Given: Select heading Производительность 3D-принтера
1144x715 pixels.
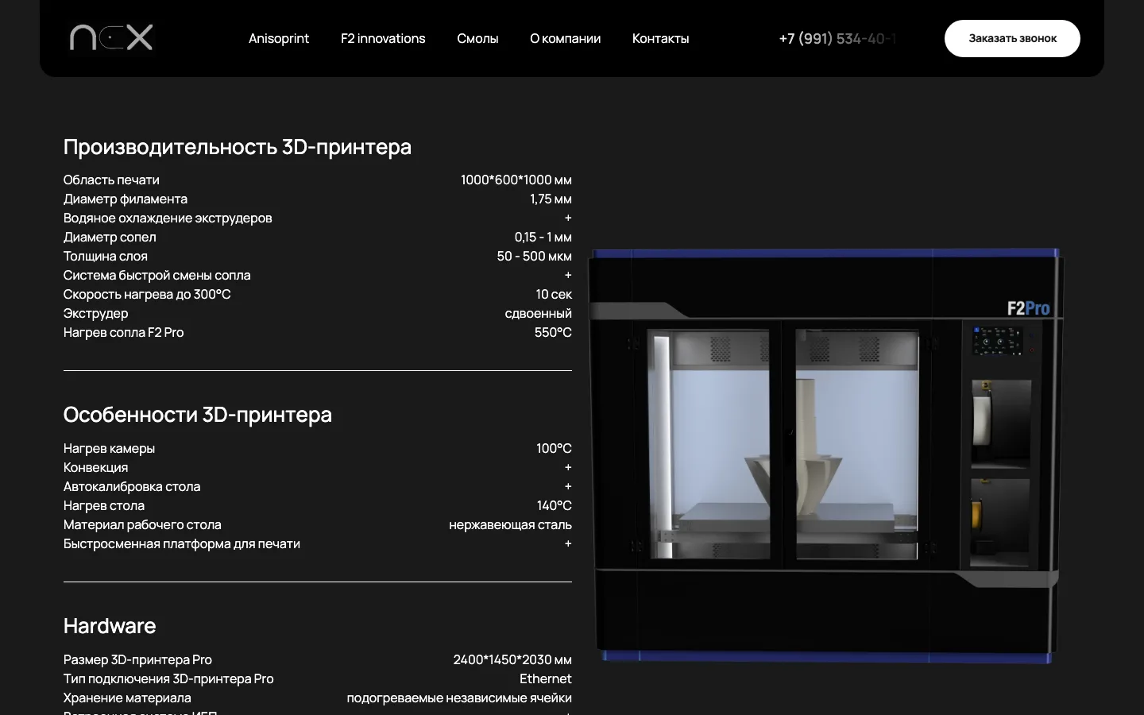Looking at the screenshot, I should (238, 147).
